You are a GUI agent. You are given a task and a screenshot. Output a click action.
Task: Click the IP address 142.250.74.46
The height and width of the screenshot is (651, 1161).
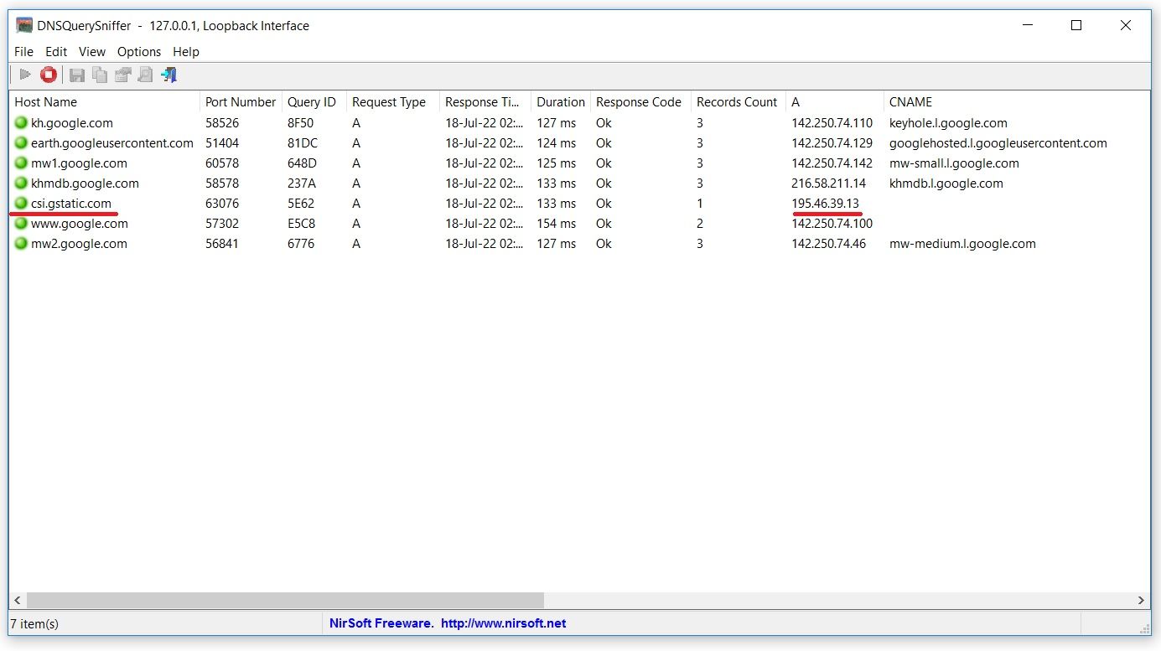point(829,243)
